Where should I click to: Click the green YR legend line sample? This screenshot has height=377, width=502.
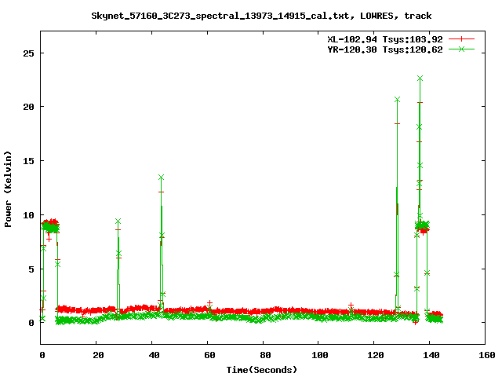[x=461, y=49]
